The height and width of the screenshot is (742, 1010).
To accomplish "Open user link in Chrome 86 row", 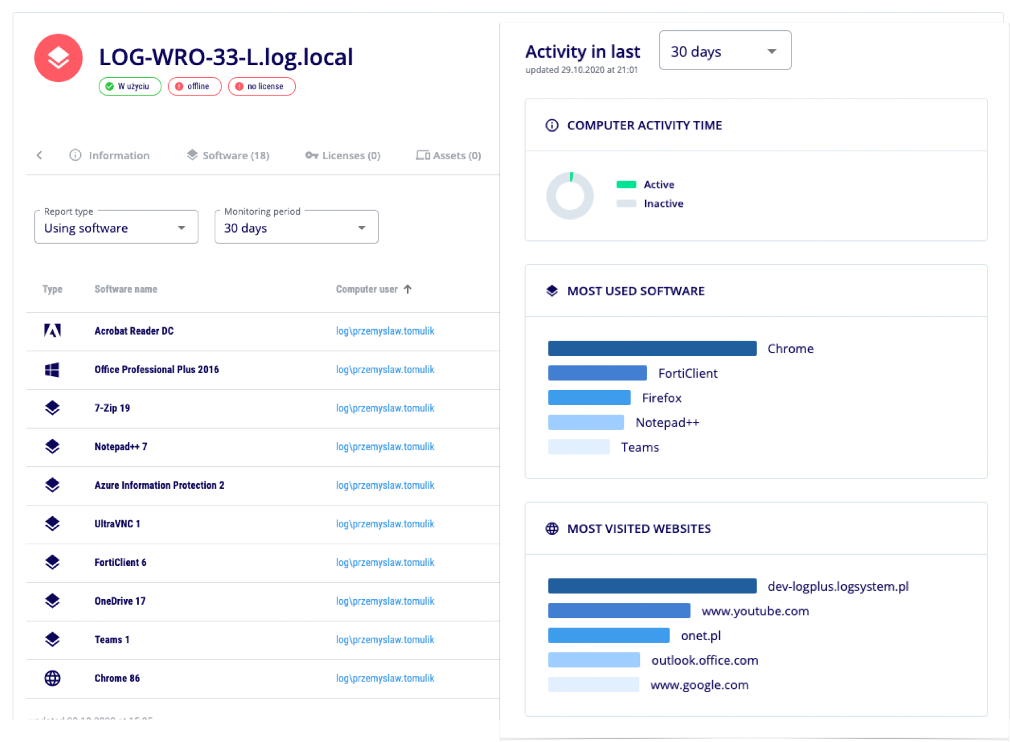I will coord(385,678).
